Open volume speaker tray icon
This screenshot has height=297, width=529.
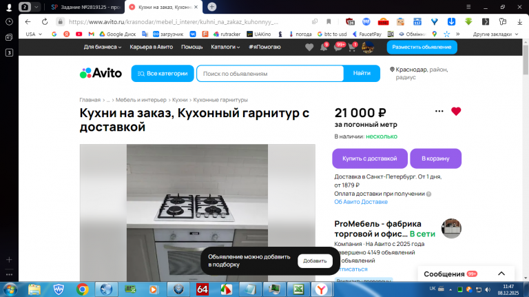[488, 289]
